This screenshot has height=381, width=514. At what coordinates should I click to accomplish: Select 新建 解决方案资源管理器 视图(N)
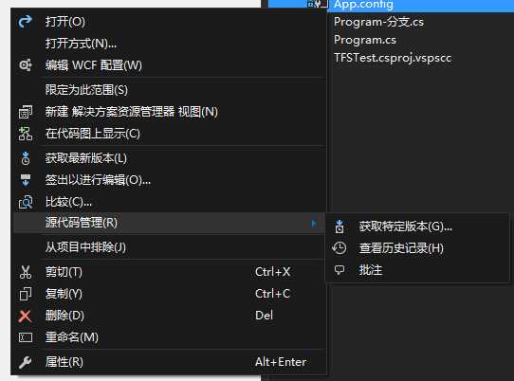click(x=169, y=112)
